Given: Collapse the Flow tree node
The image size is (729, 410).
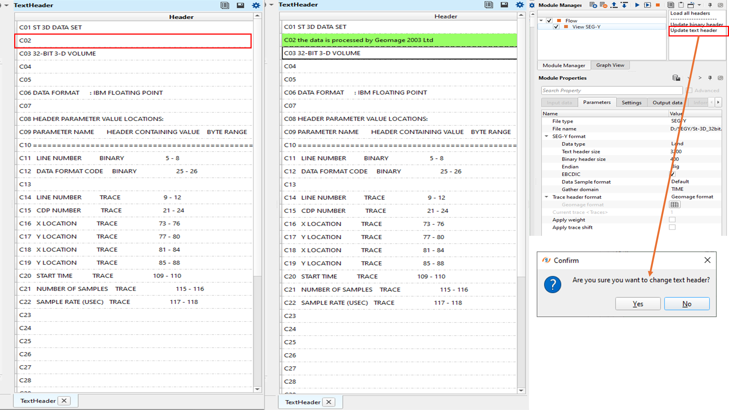Looking at the screenshot, I should click(541, 21).
